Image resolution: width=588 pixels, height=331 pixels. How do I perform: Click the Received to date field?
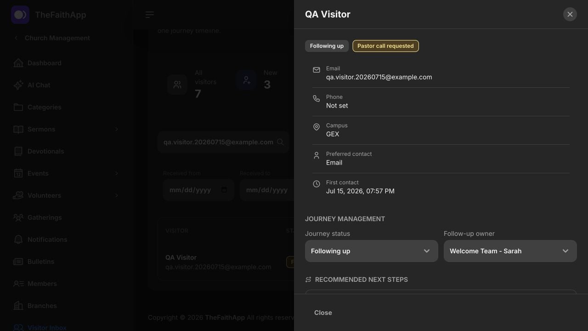tap(267, 190)
